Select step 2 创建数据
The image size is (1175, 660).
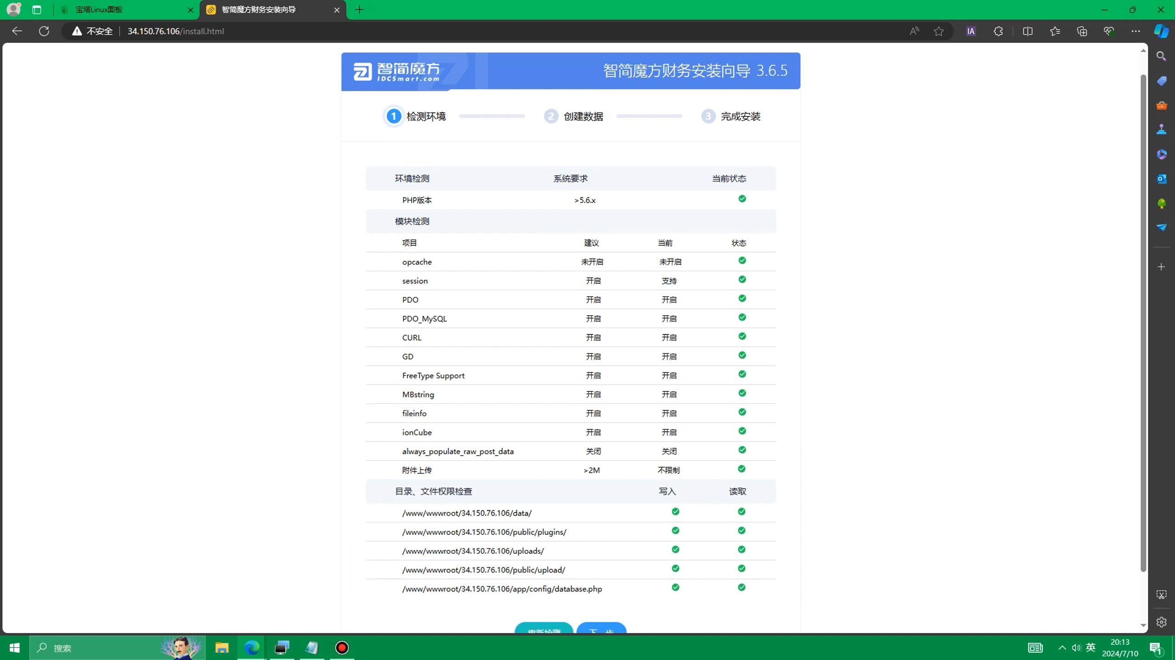tap(574, 116)
